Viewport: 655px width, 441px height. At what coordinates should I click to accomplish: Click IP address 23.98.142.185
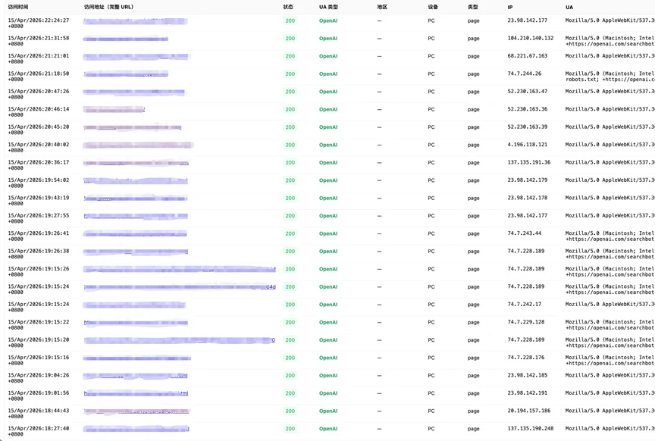[527, 375]
